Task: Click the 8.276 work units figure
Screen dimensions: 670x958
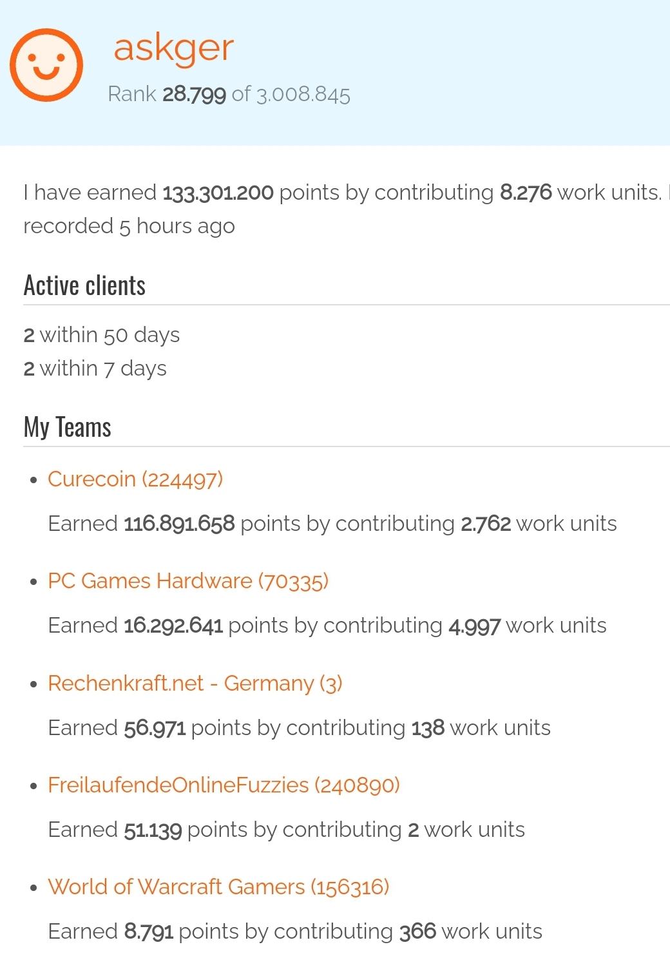Action: pos(526,193)
